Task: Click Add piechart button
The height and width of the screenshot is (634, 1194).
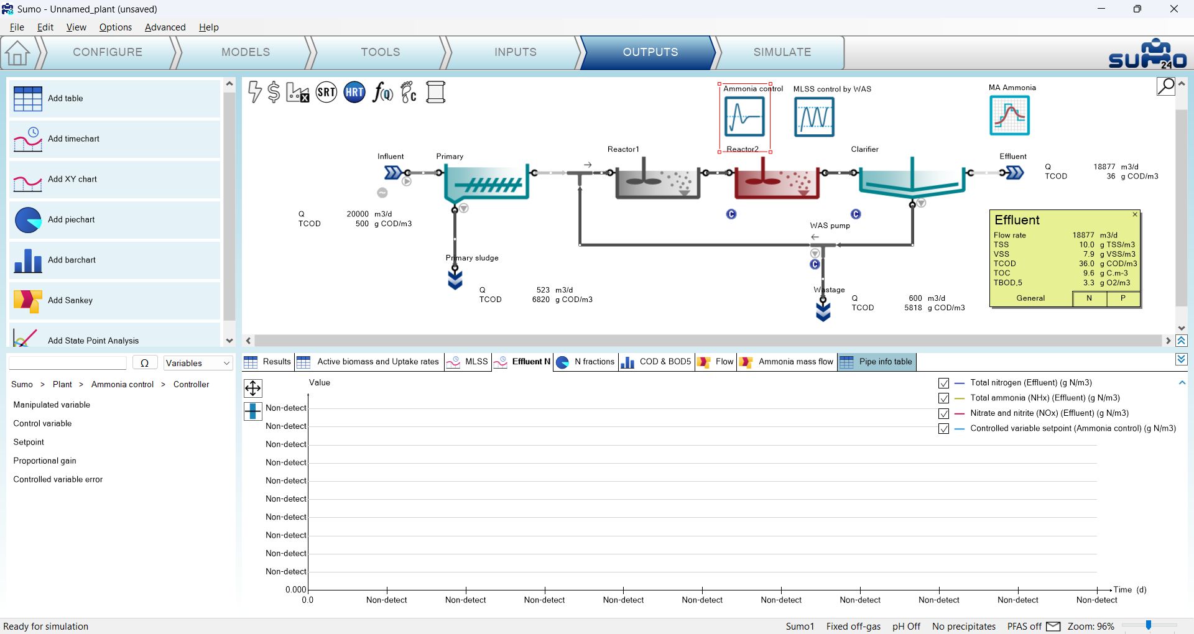Action: (x=115, y=219)
